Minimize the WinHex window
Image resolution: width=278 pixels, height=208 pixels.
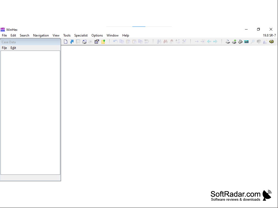coord(246,29)
